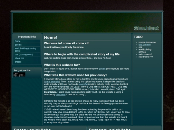This screenshot has width=174, height=130.
Task: Click 'new theme???' TODO item
Action: (x=146, y=57)
